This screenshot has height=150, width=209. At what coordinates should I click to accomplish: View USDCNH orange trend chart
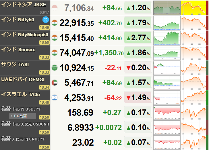tap(193, 128)
